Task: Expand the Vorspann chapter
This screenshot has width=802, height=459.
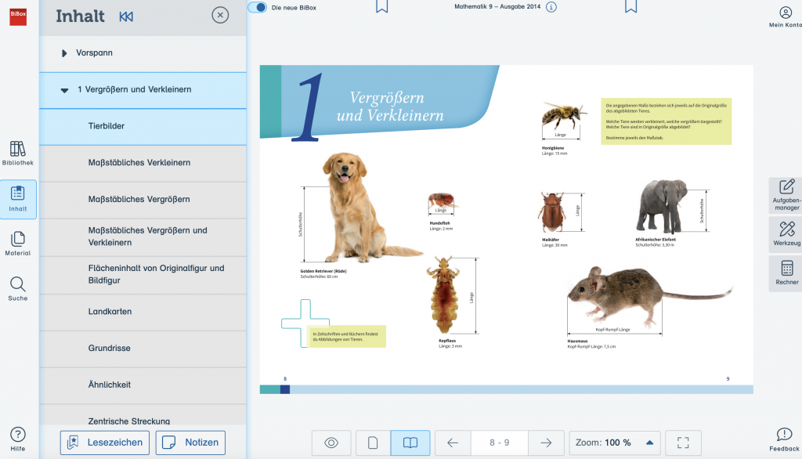Action: [64, 53]
